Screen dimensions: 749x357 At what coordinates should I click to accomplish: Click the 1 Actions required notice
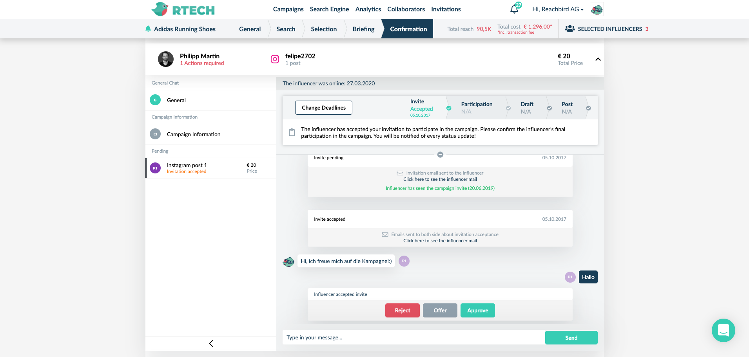click(x=202, y=63)
